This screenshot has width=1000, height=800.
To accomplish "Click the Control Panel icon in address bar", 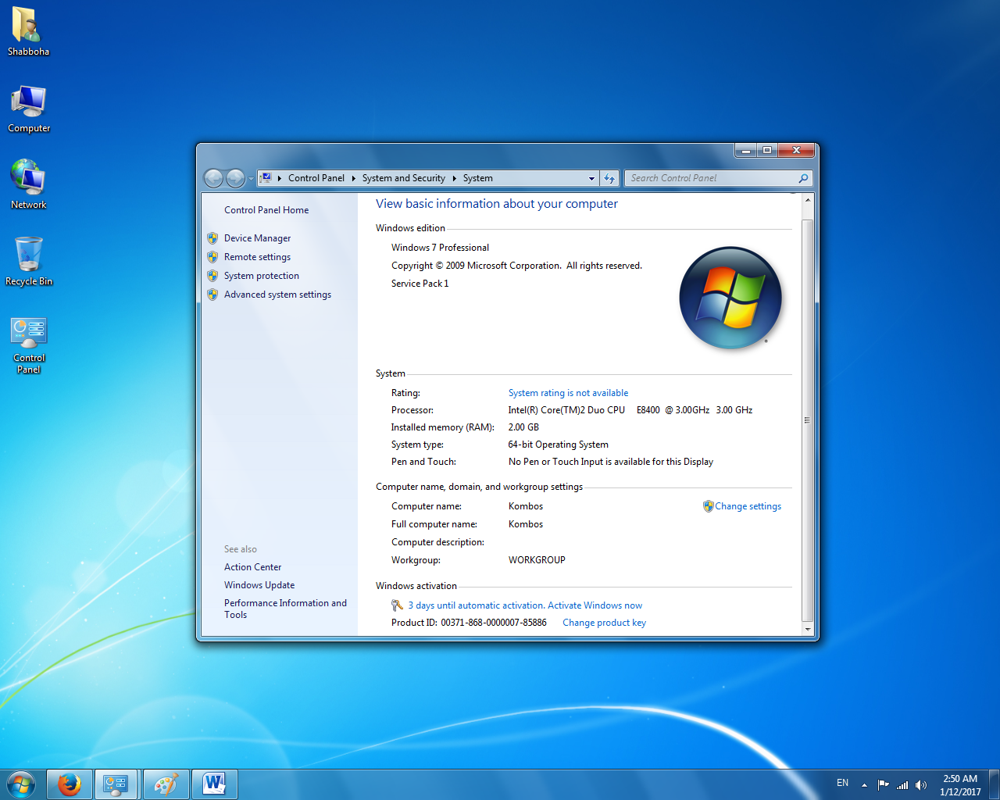I will 266,178.
